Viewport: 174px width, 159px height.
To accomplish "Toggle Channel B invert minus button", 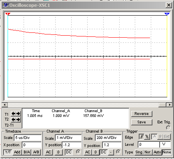I will pos(111,152).
